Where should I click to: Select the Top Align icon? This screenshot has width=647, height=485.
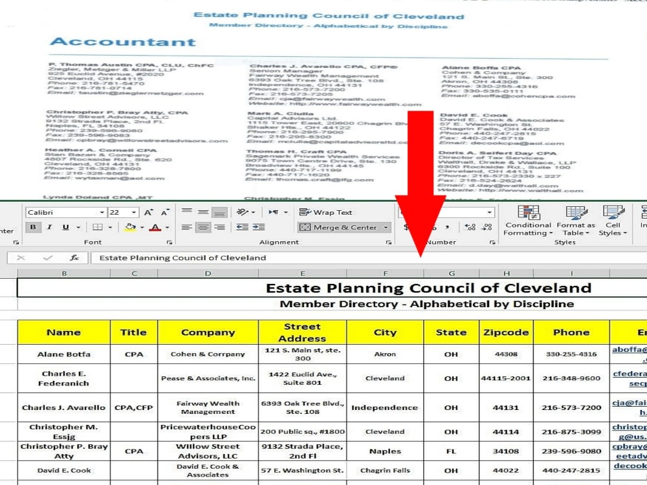point(187,212)
